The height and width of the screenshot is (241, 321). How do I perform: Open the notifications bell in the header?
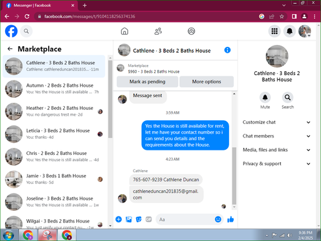[290, 31]
